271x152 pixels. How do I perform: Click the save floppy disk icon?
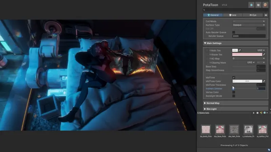(258, 5)
